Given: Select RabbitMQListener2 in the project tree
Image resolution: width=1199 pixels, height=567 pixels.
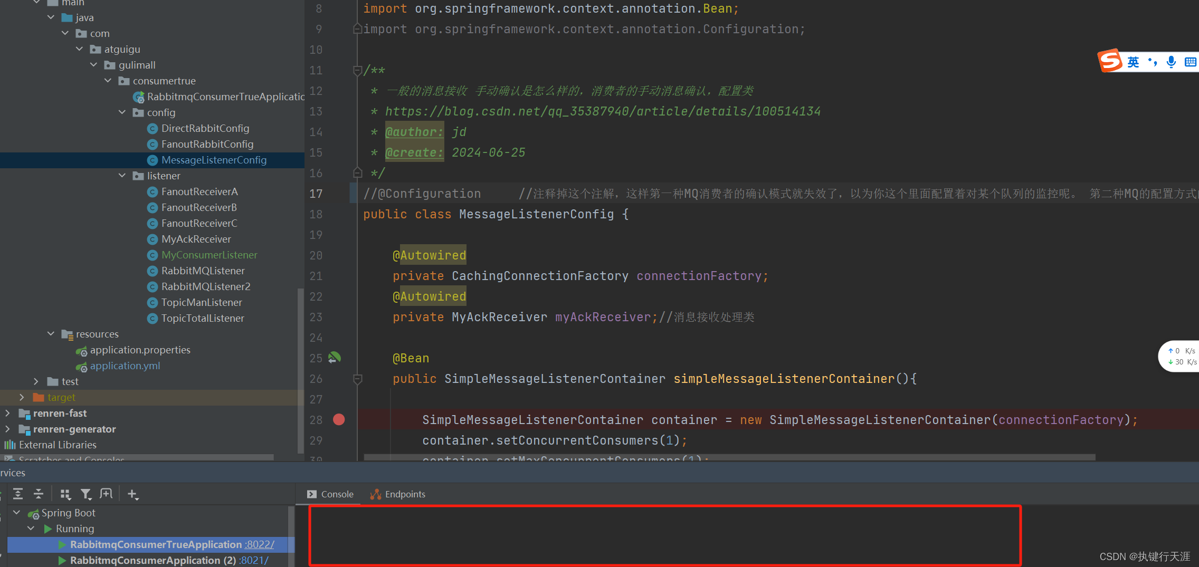Looking at the screenshot, I should pyautogui.click(x=206, y=286).
